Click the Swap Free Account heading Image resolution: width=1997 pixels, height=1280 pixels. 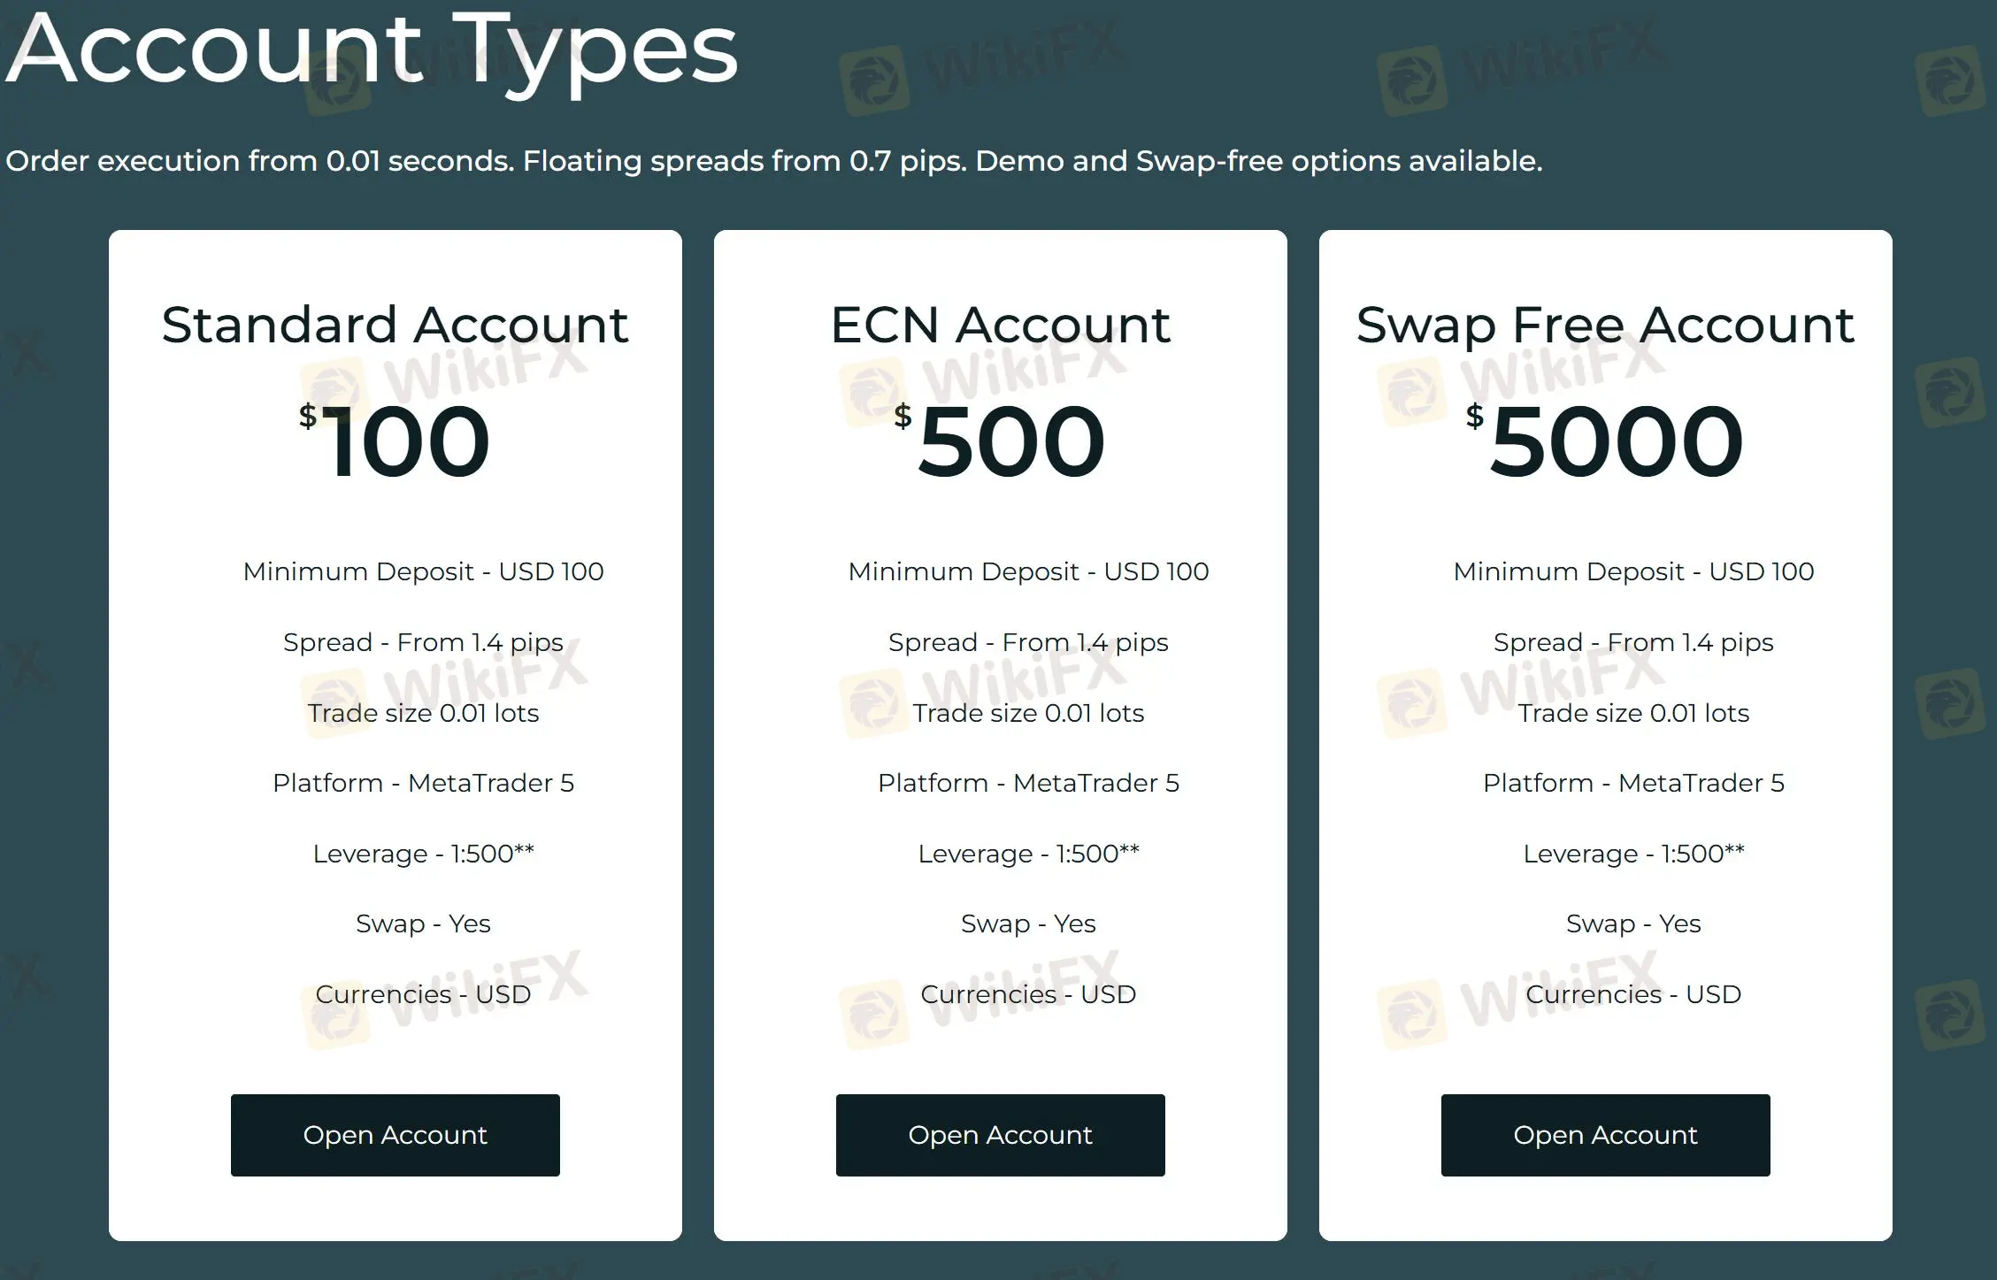click(x=1604, y=325)
